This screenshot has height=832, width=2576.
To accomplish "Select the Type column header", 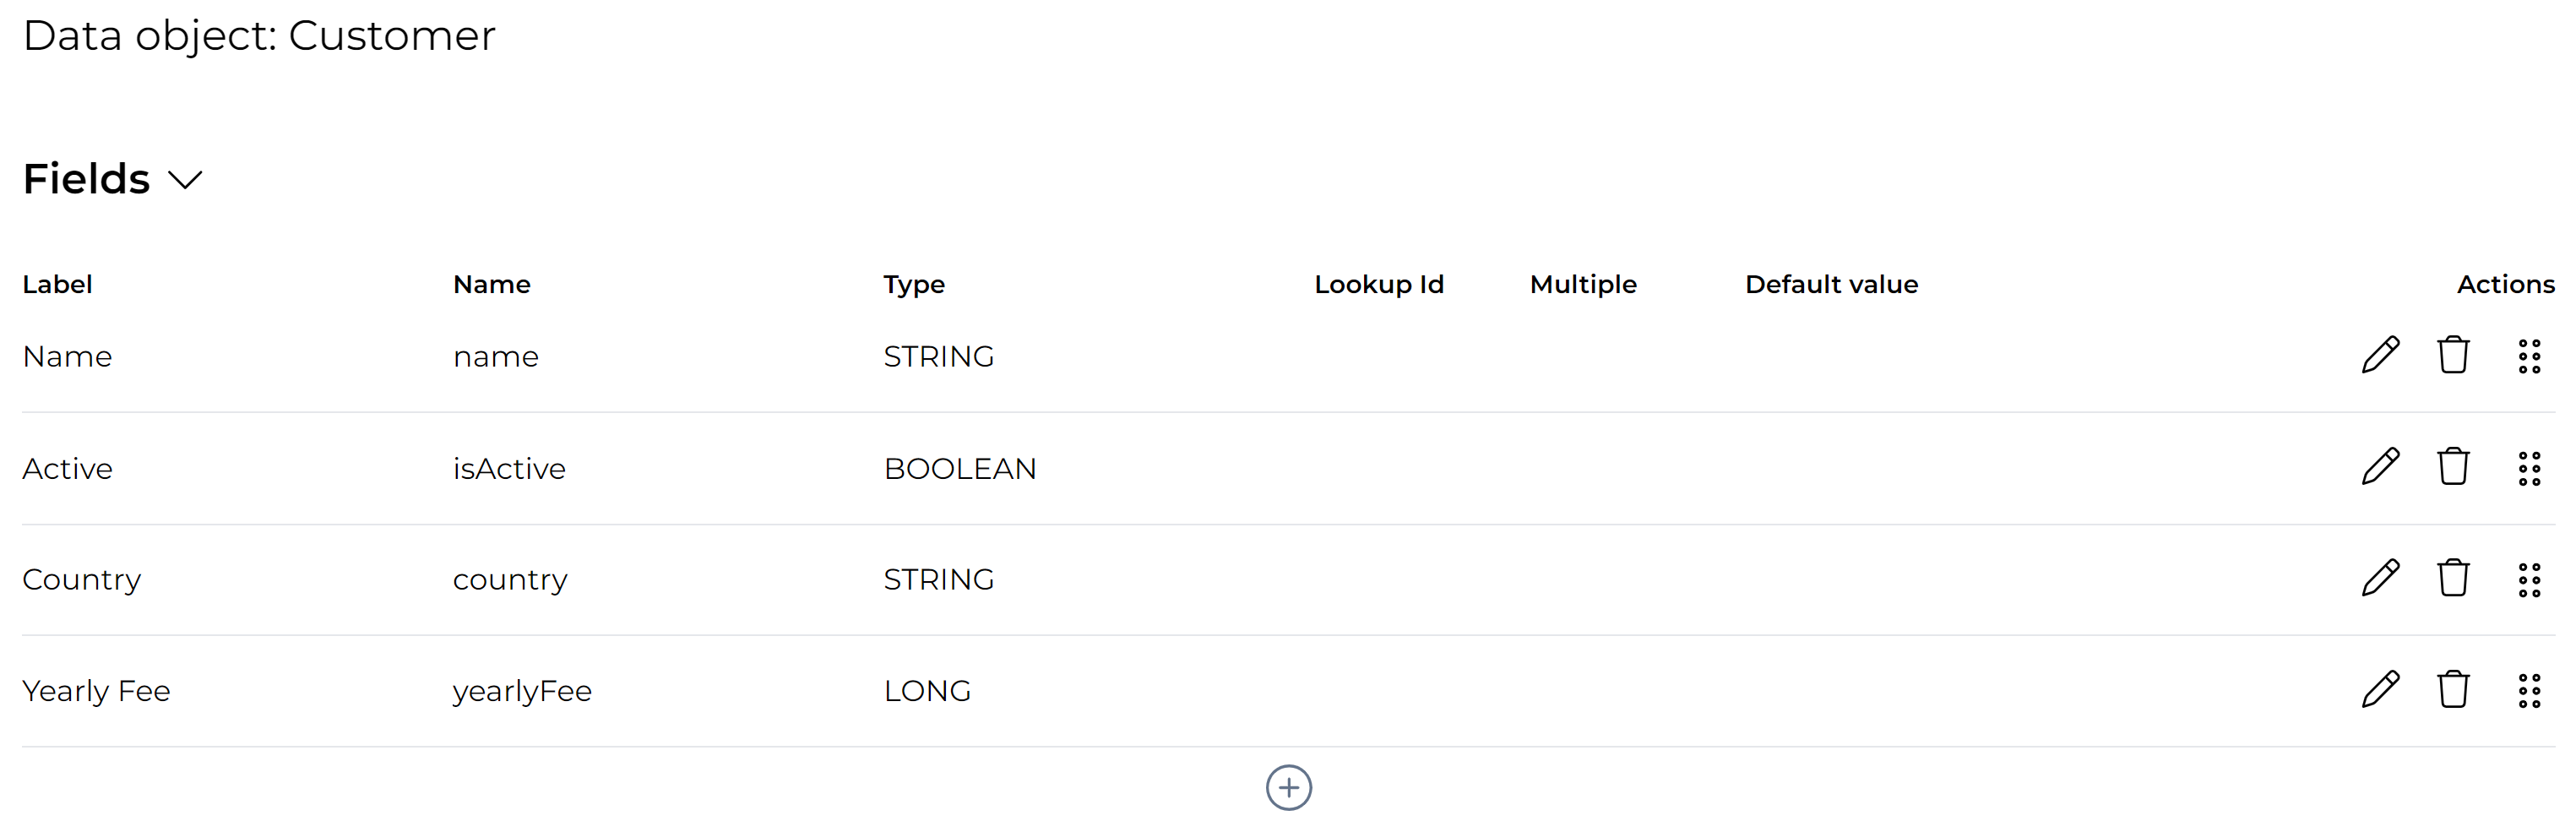I will pyautogui.click(x=913, y=284).
